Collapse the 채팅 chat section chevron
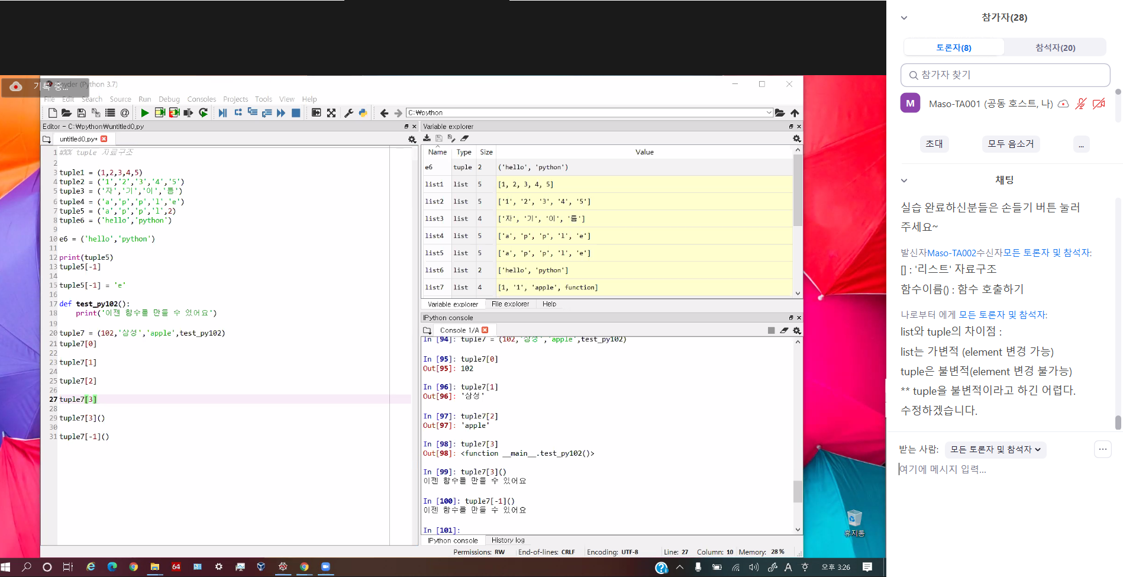Screen dimensions: 1123x577 pyautogui.click(x=904, y=180)
